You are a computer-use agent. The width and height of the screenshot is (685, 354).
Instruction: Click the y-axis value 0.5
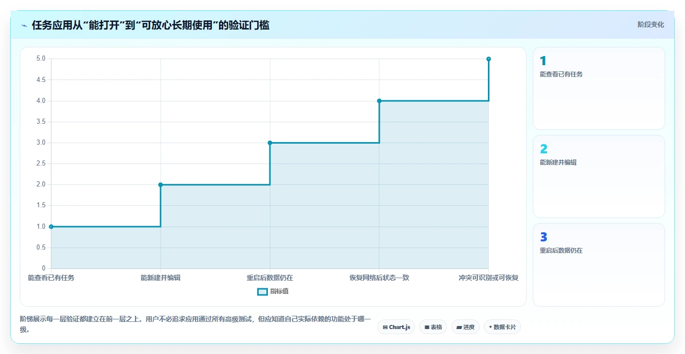pyautogui.click(x=41, y=248)
